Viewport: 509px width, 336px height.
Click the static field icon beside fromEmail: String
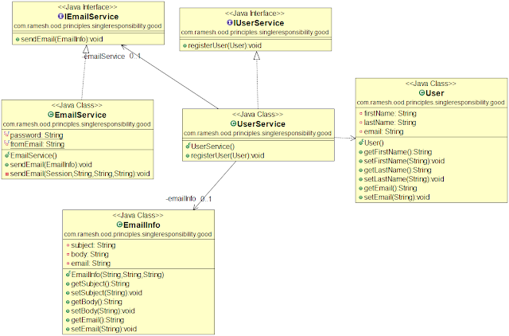click(6, 143)
